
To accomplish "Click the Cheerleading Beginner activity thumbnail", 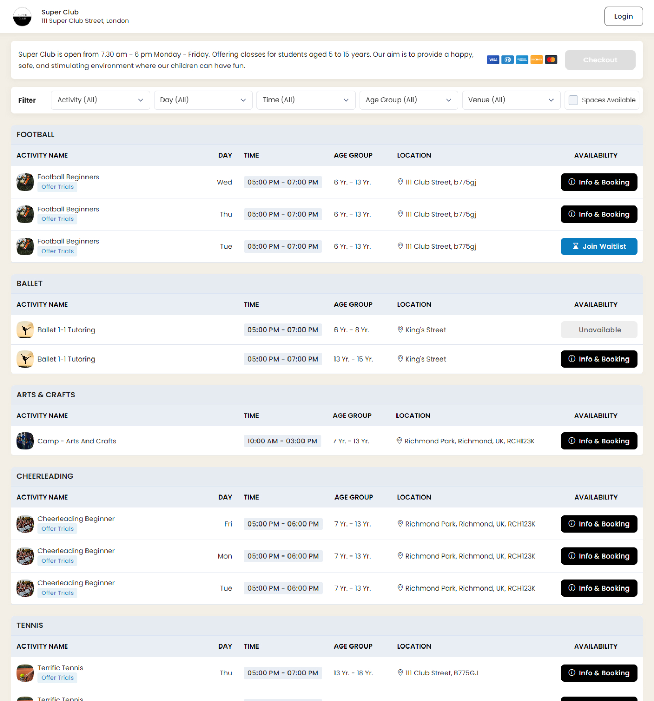I will point(25,524).
